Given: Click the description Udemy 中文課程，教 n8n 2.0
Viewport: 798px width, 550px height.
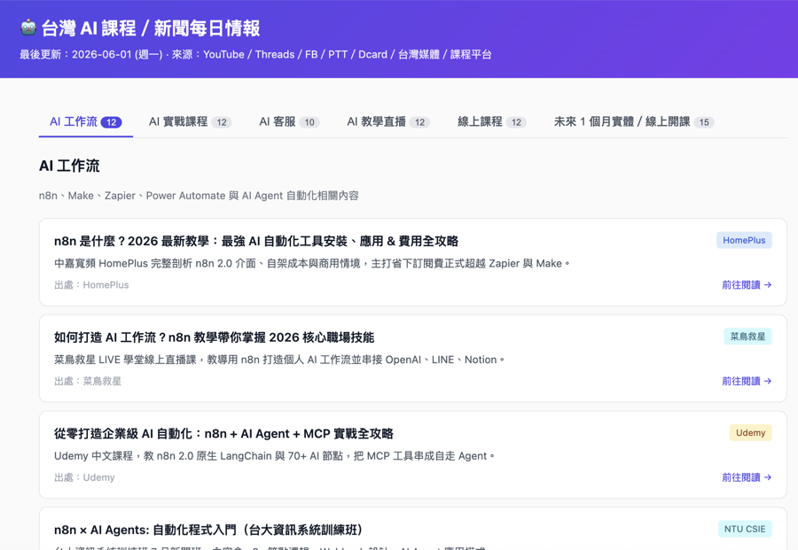Looking at the screenshot, I should tap(274, 456).
